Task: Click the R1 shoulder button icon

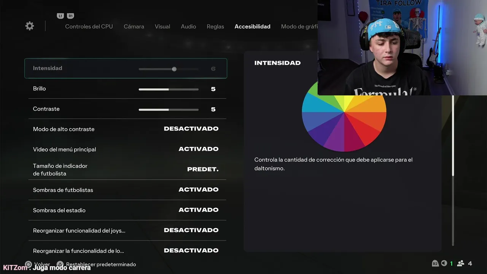Action: pos(70,16)
